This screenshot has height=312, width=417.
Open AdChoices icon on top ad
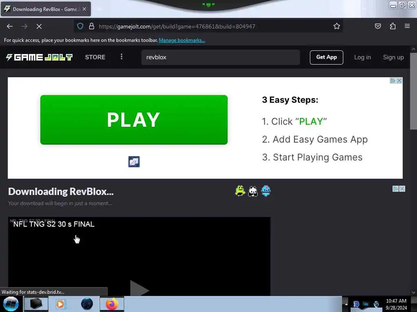point(393,81)
